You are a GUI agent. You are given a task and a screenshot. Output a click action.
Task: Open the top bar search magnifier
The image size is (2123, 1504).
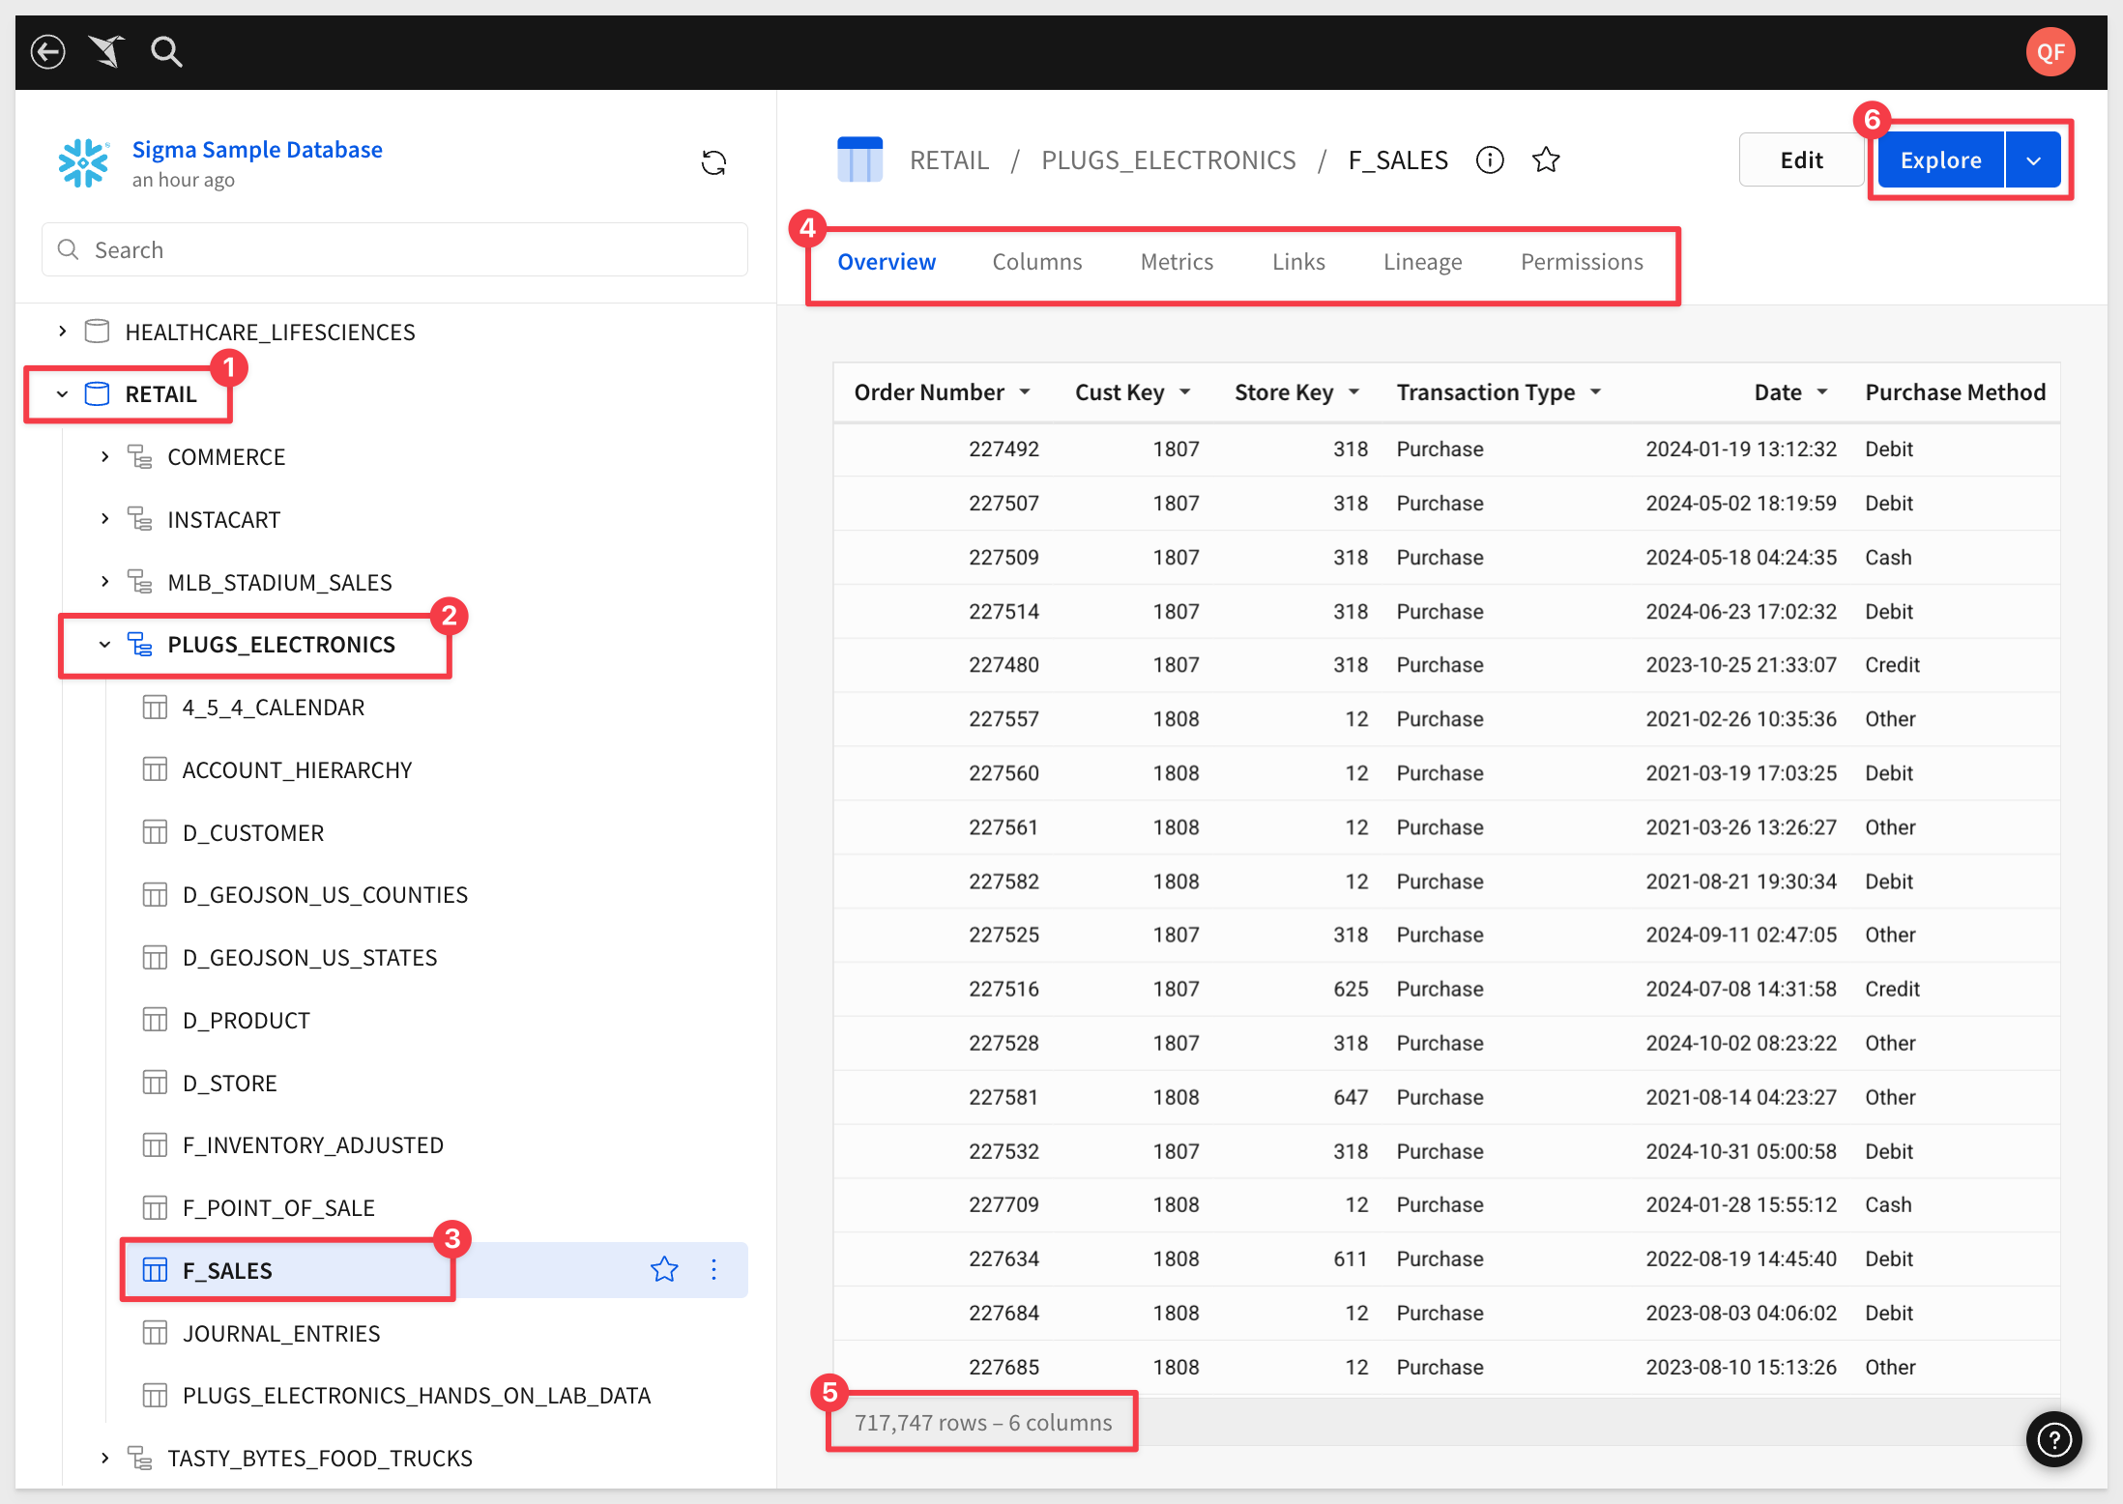tap(166, 51)
